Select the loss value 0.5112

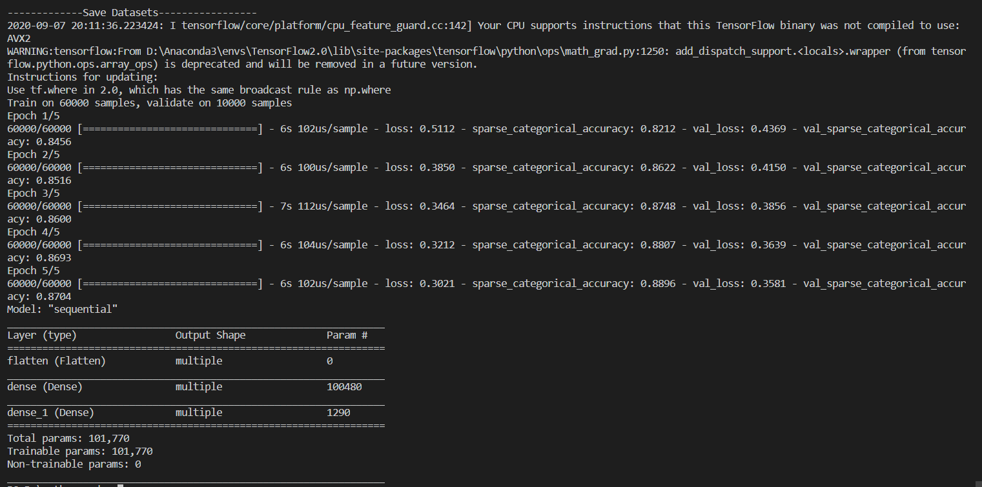click(437, 129)
